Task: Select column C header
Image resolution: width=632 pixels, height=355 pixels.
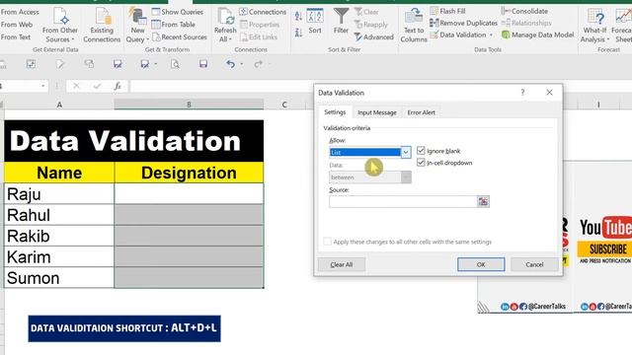Action: pos(284,105)
